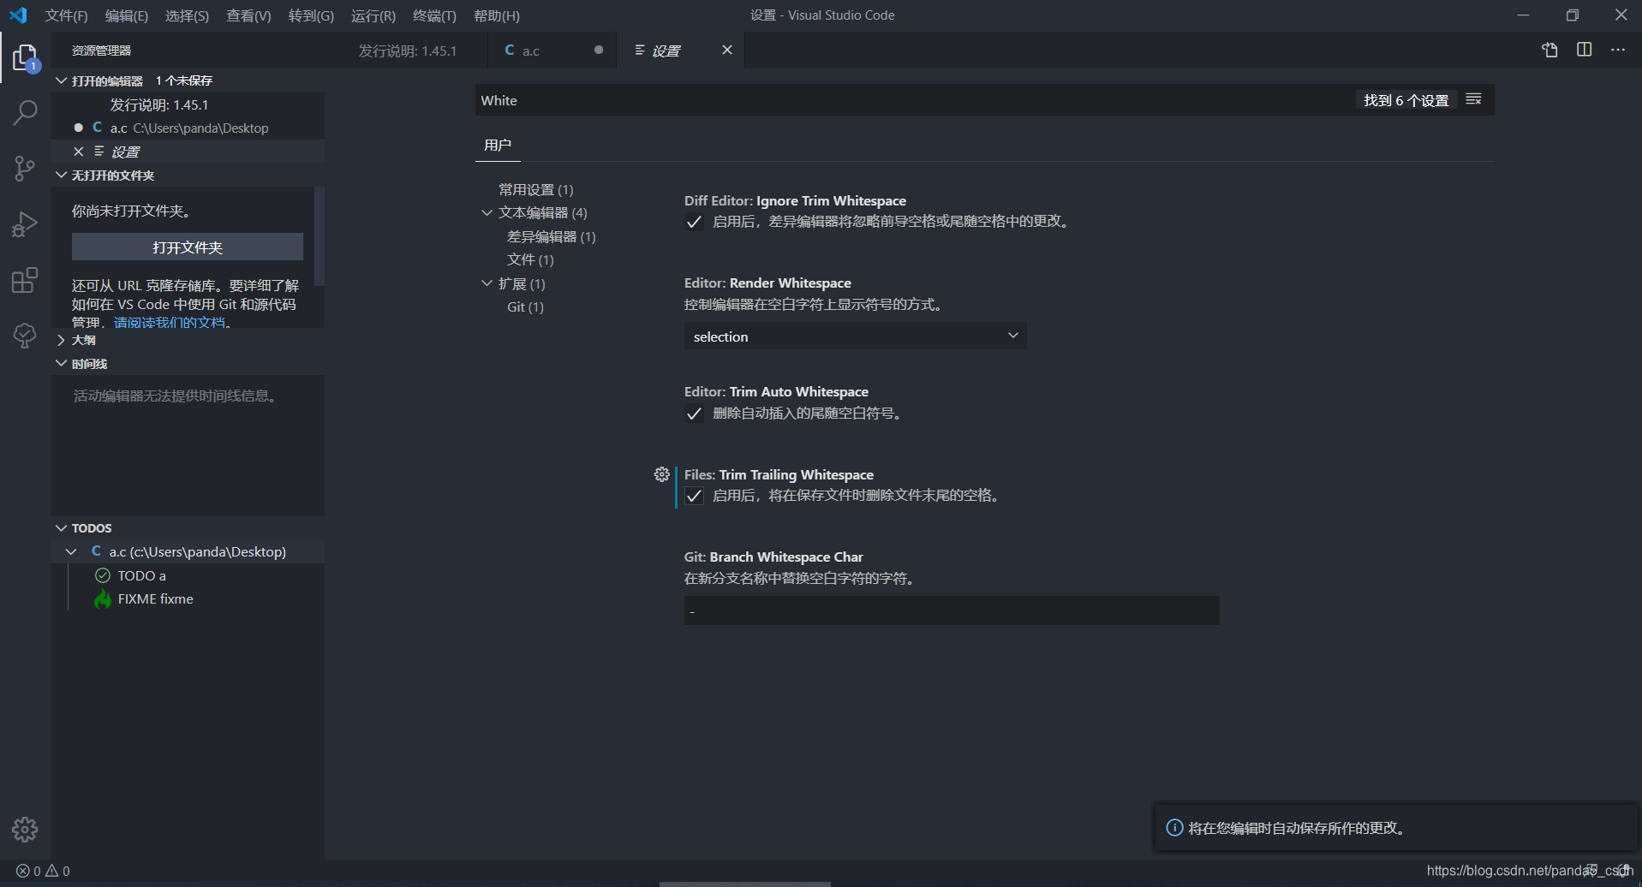Click the settings search box containing White
The height and width of the screenshot is (887, 1642).
[x=913, y=100]
